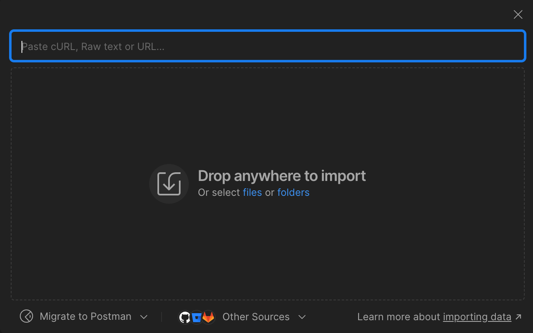Click the orange GitLab fox icon

coord(208,317)
